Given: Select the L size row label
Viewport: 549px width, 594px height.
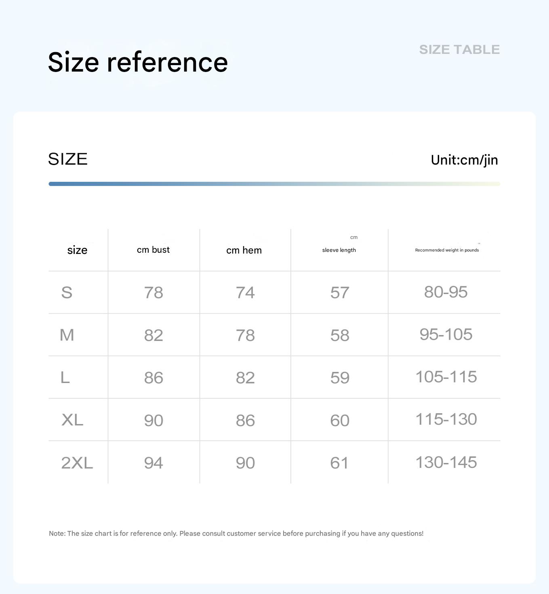Looking at the screenshot, I should tap(65, 378).
